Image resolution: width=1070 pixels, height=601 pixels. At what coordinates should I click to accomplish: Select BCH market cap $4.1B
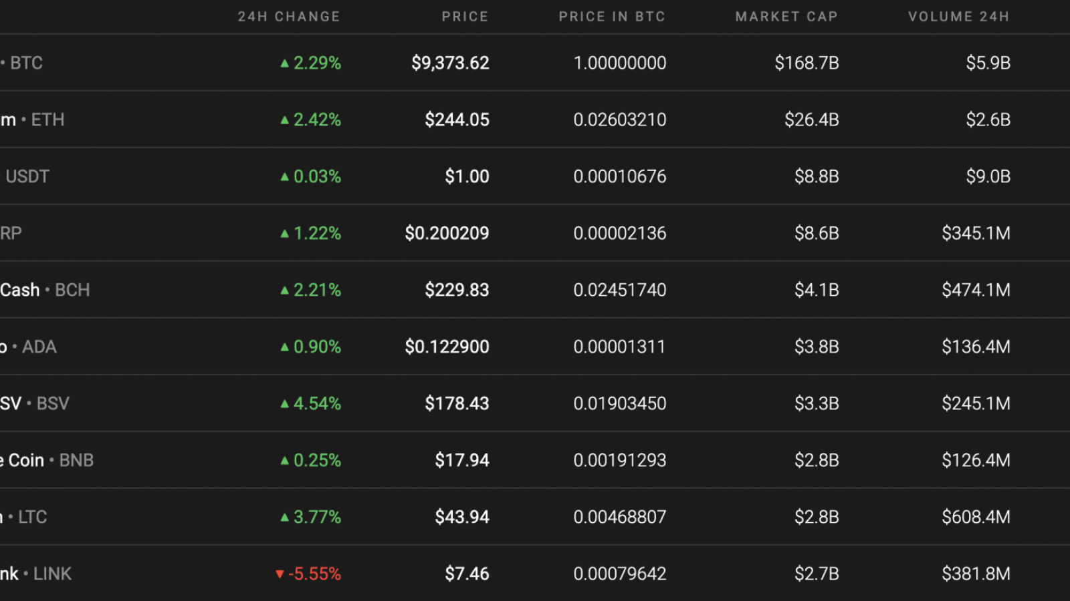817,290
